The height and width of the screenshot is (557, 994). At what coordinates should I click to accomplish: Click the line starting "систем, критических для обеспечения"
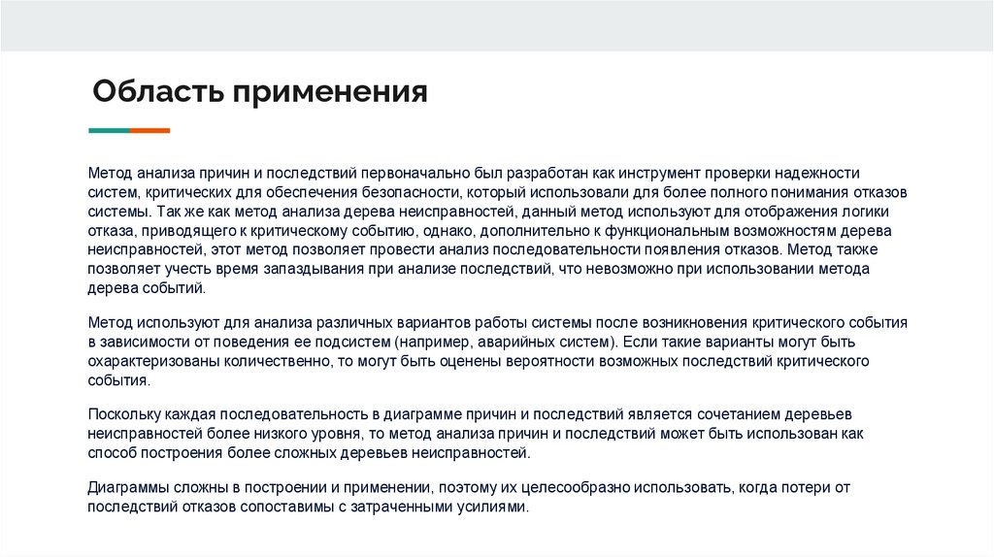tap(498, 192)
